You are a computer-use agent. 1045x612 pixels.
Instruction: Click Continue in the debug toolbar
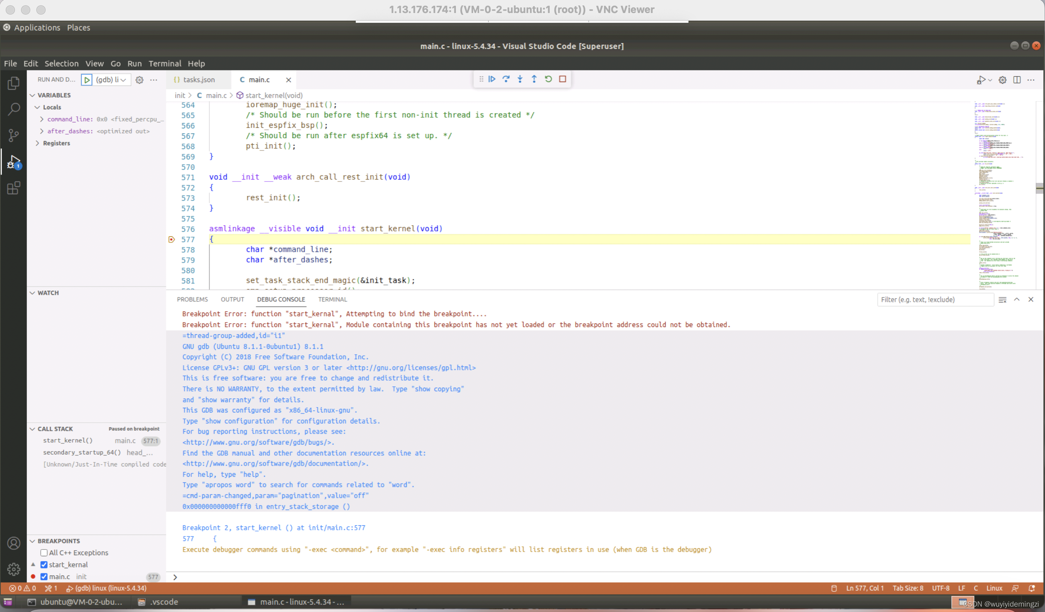coord(492,79)
